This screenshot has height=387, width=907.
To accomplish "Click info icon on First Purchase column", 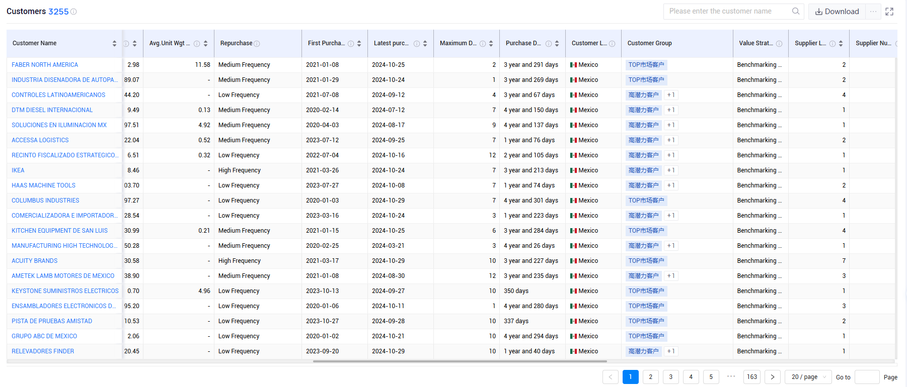I will 351,44.
